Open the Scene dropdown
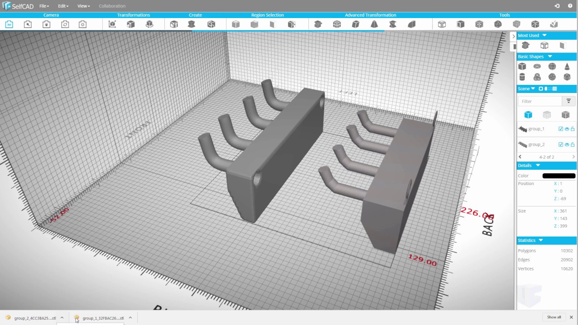 click(x=533, y=89)
